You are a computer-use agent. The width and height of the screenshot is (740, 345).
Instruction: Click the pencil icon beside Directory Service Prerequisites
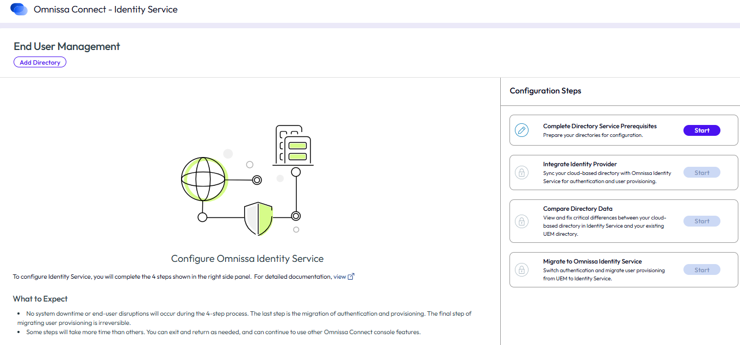click(x=521, y=130)
